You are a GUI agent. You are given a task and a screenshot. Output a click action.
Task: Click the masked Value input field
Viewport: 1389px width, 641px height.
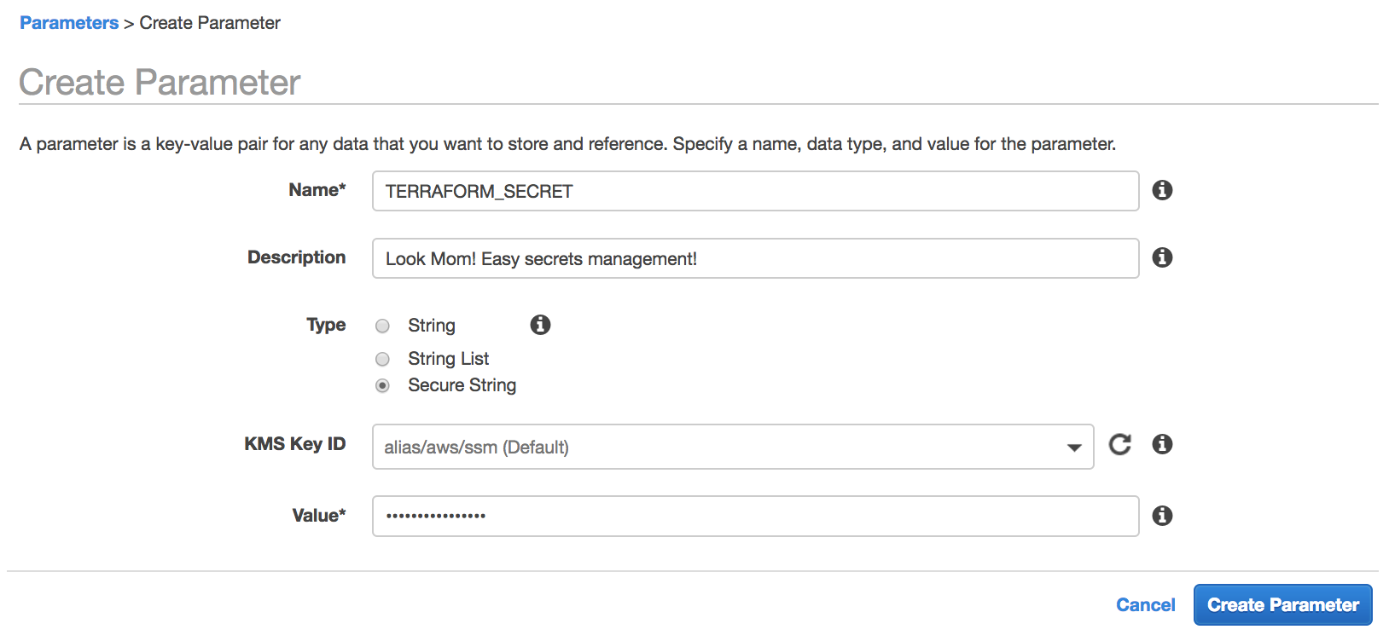[x=755, y=516]
